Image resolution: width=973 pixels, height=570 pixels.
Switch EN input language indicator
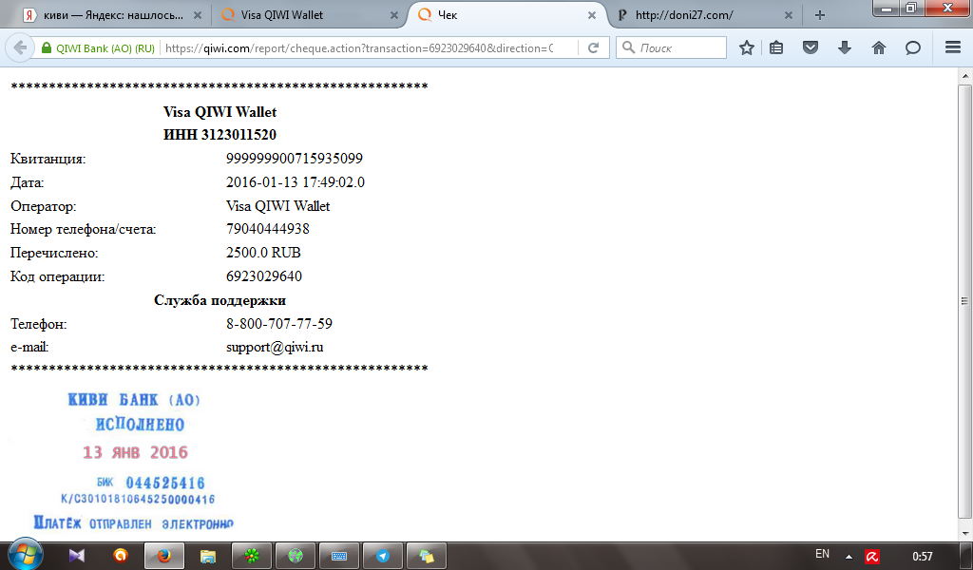click(x=822, y=554)
